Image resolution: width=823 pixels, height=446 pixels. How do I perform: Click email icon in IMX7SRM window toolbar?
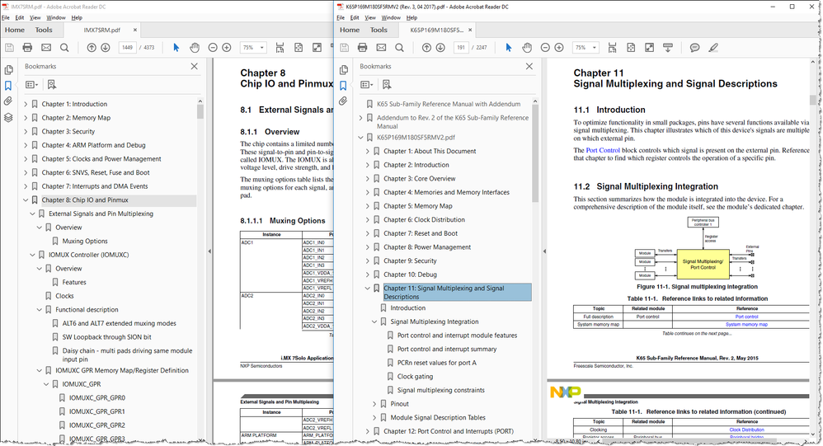[x=46, y=48]
